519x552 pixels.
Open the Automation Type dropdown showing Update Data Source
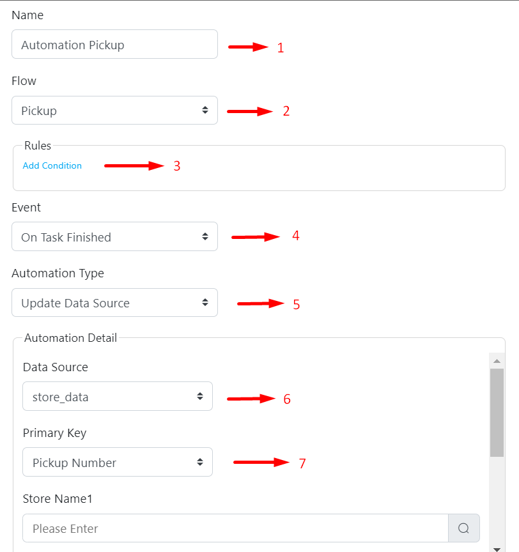[x=114, y=303]
